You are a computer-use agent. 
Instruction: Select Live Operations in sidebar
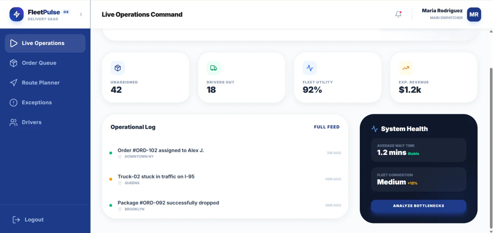[x=45, y=43]
